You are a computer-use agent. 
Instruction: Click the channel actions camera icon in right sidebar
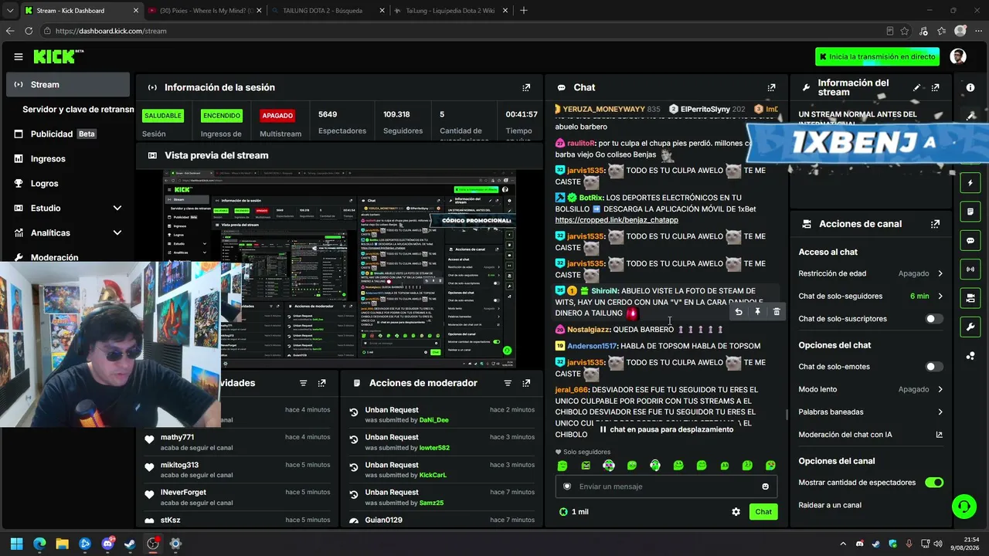(970, 297)
